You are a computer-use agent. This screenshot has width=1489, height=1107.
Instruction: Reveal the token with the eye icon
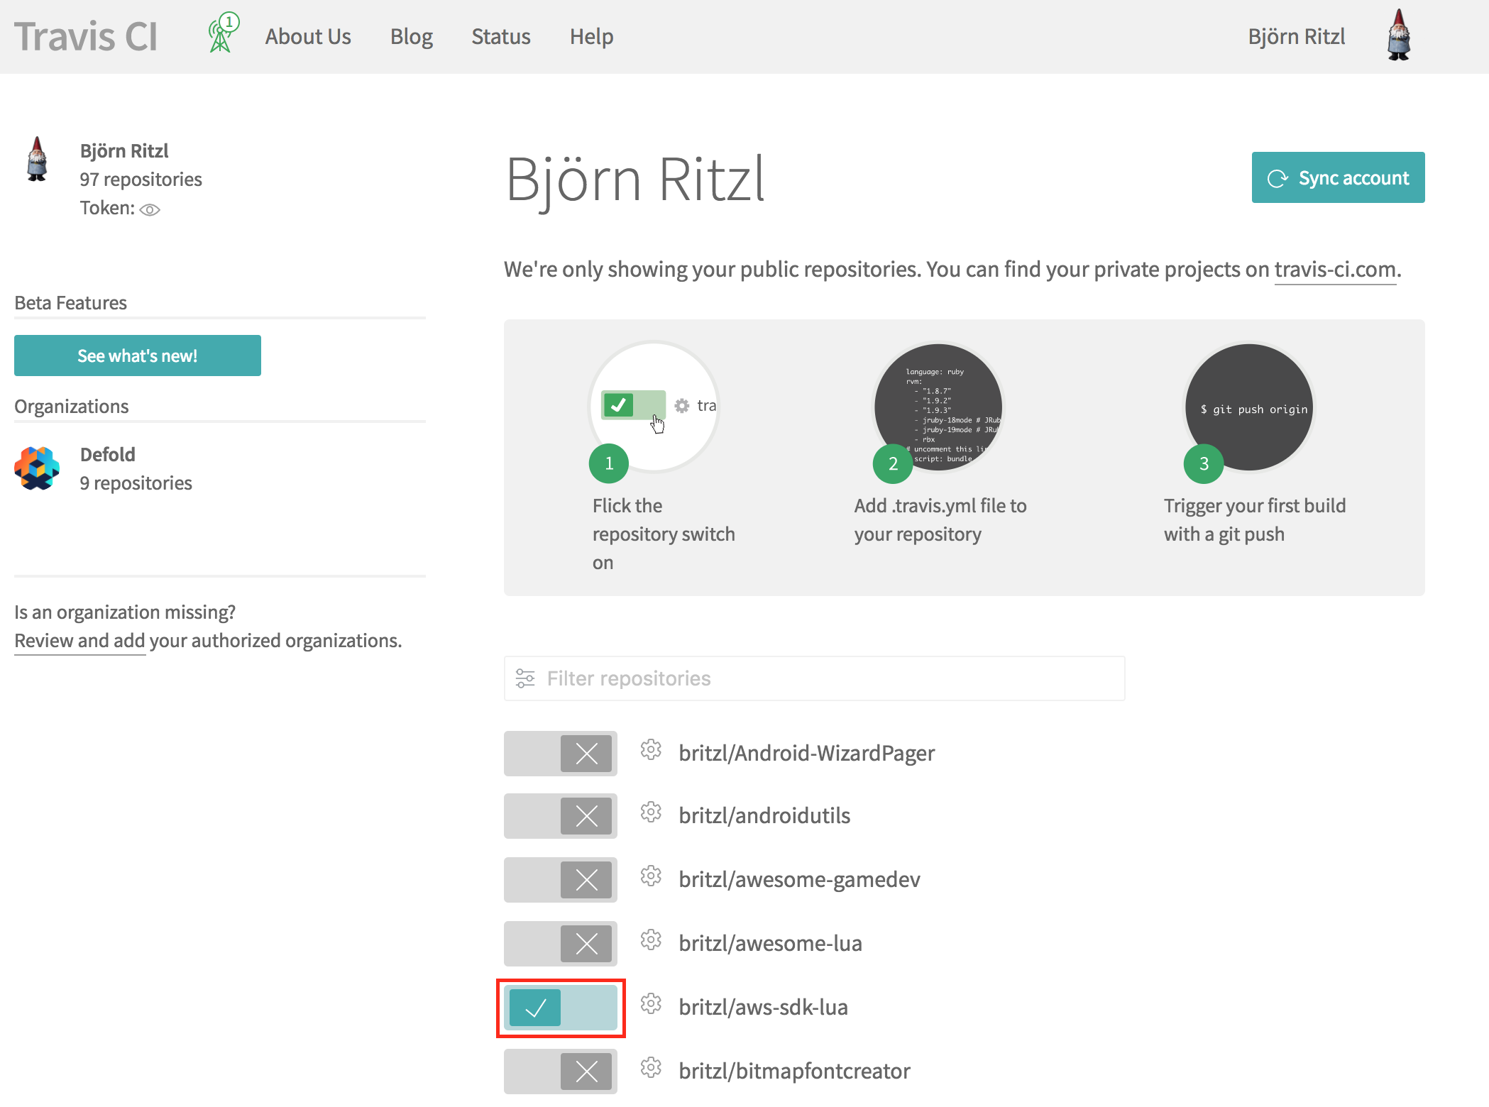click(x=150, y=209)
